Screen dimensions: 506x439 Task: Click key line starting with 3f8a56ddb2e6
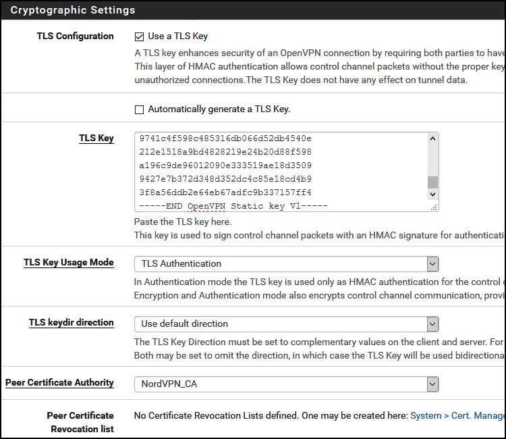pyautogui.click(x=225, y=192)
